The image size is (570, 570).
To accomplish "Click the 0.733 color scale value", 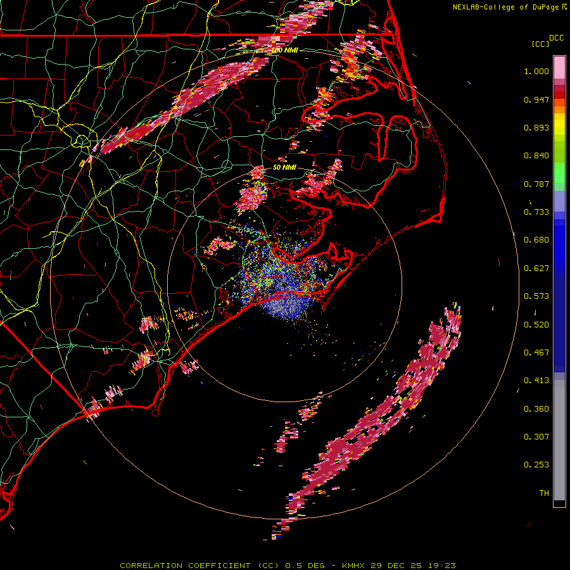I will point(536,212).
